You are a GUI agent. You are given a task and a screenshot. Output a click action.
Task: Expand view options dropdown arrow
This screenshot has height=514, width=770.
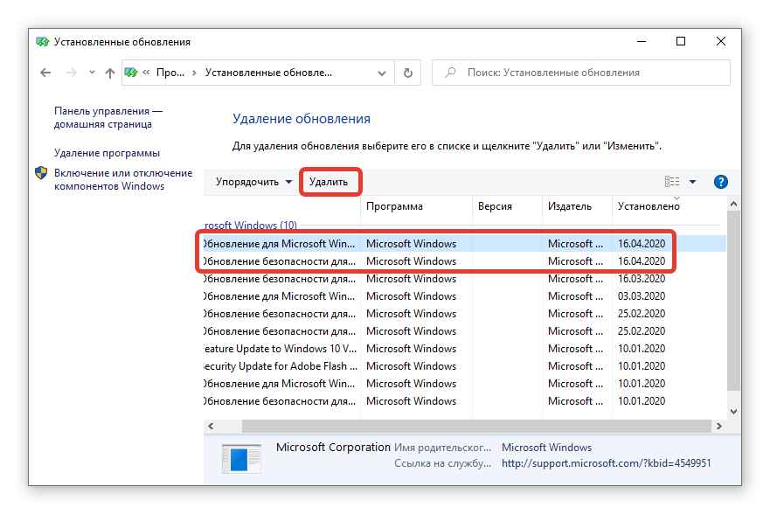(692, 182)
